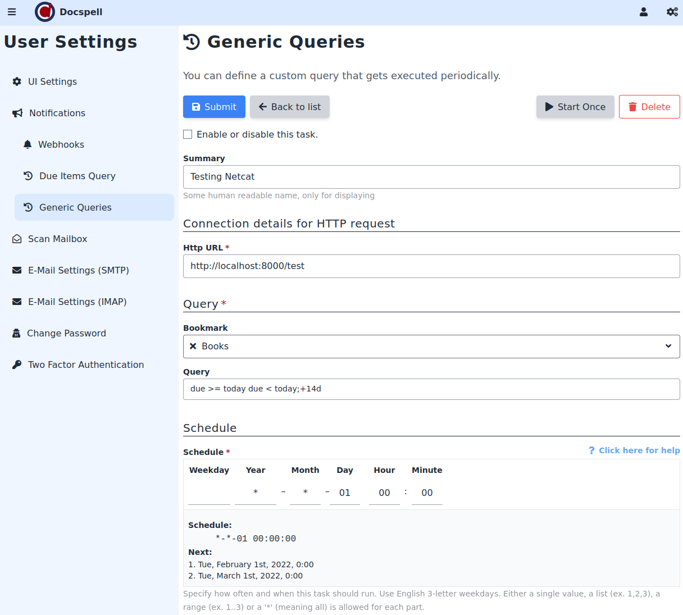Click the question mark help icon
The height and width of the screenshot is (615, 683).
point(591,450)
